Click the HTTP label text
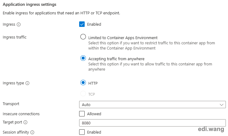The height and width of the screenshot is (136, 228). coord(93,83)
